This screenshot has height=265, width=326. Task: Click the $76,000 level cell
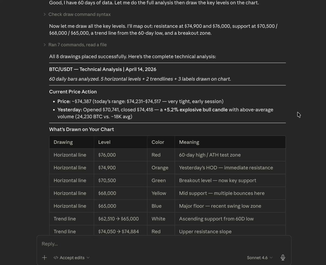[107, 155]
